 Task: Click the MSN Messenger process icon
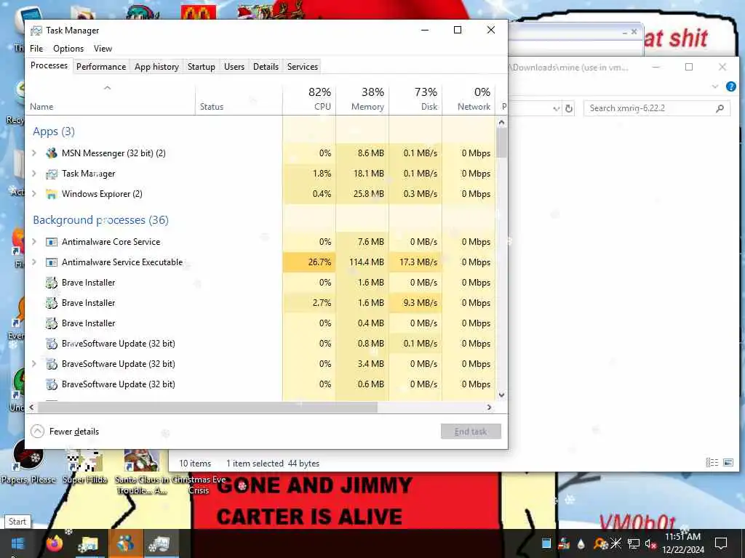[52, 153]
